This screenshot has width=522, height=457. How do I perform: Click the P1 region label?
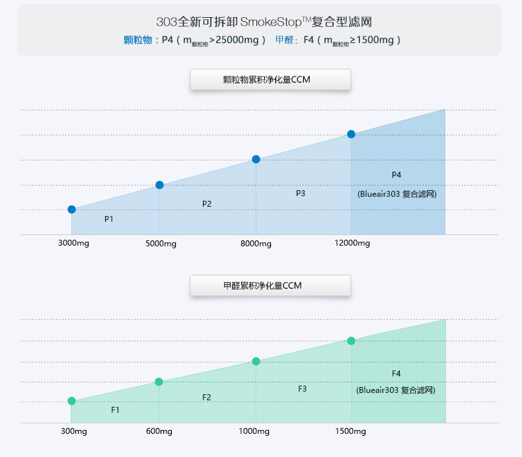tap(109, 219)
